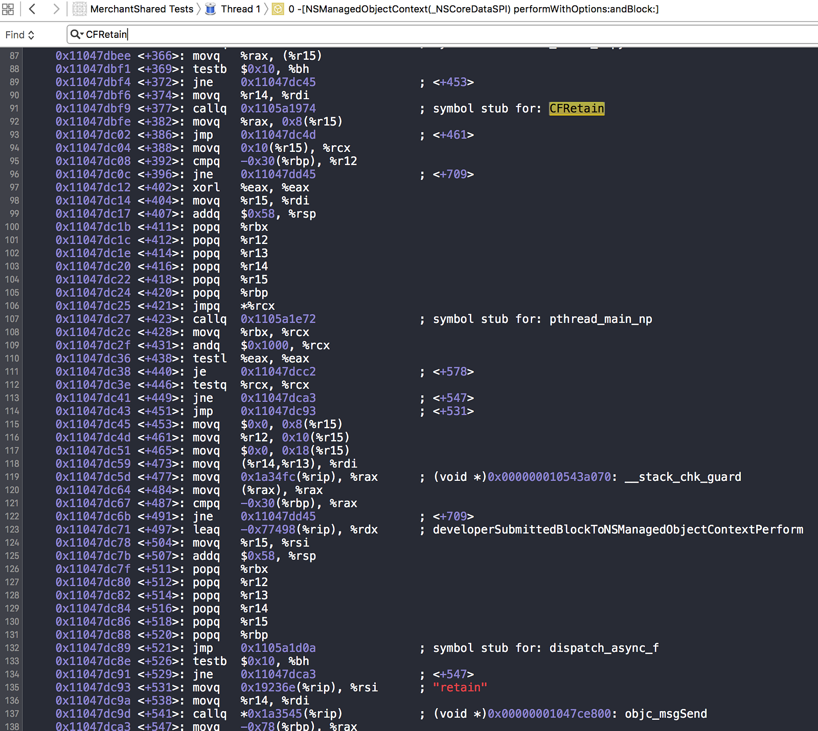Click the highlighted CFRetain match
Viewport: 818px width, 731px height.
[577, 108]
